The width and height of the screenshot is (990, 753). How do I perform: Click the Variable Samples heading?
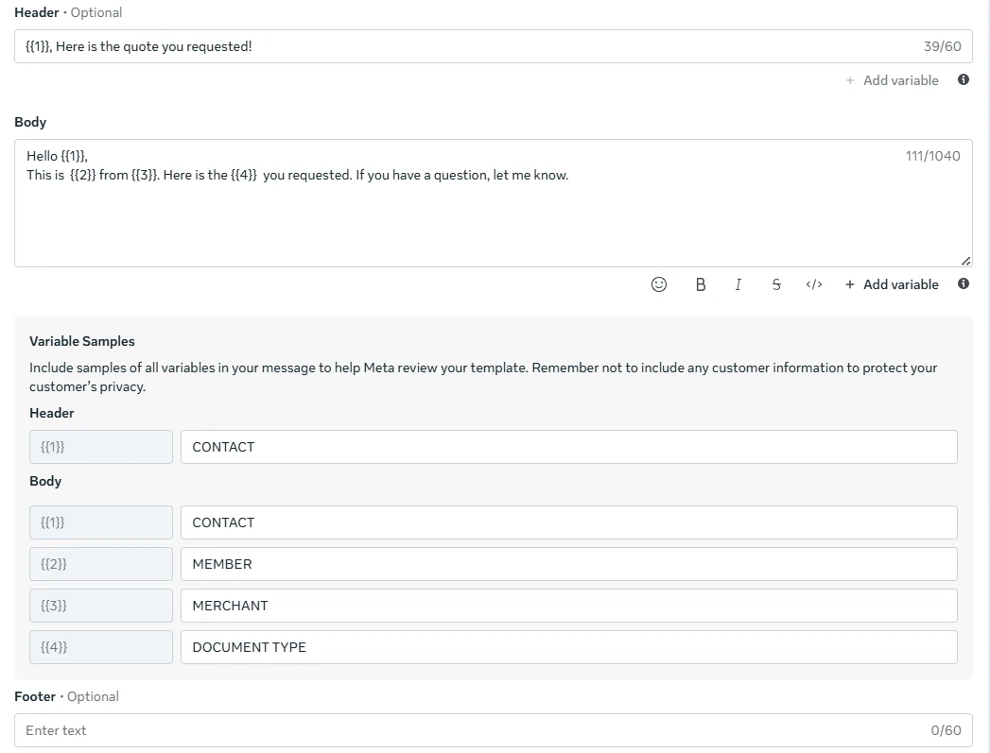click(x=82, y=341)
